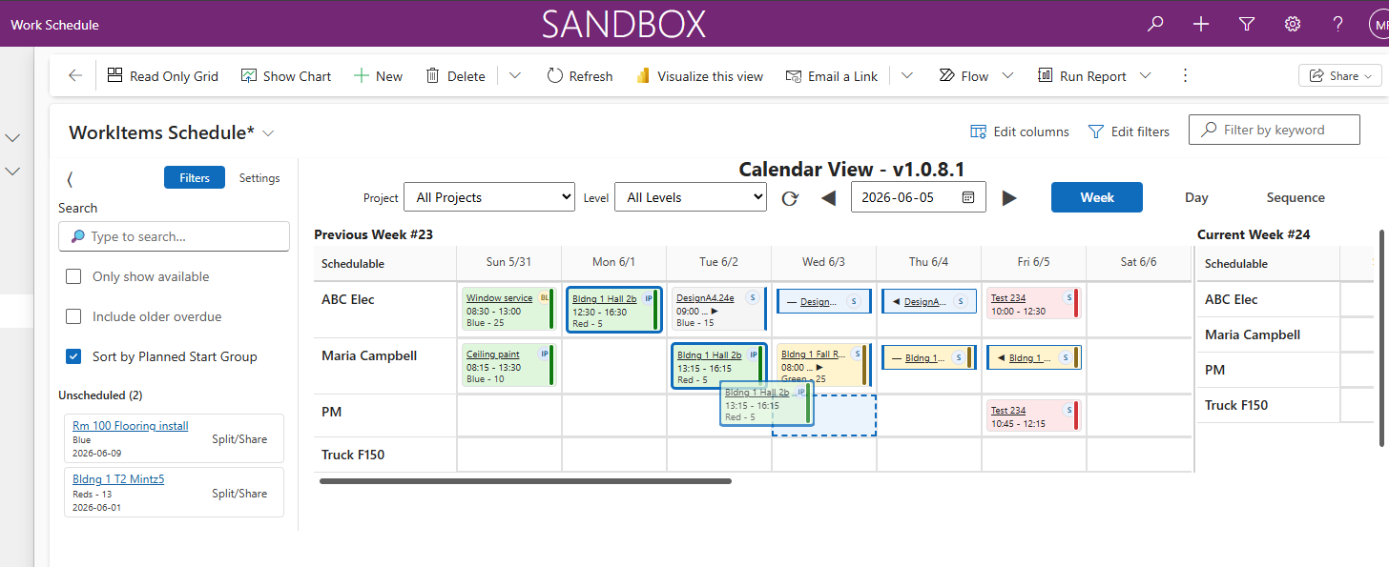Open PM row Test 234 at 10:45
This screenshot has height=567, width=1389.
coord(1007,411)
